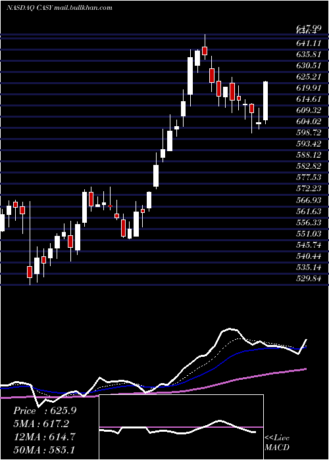This screenshot has height=460, width=329.
Task: Click the 609.32 price axis label
Action: coord(310,110)
